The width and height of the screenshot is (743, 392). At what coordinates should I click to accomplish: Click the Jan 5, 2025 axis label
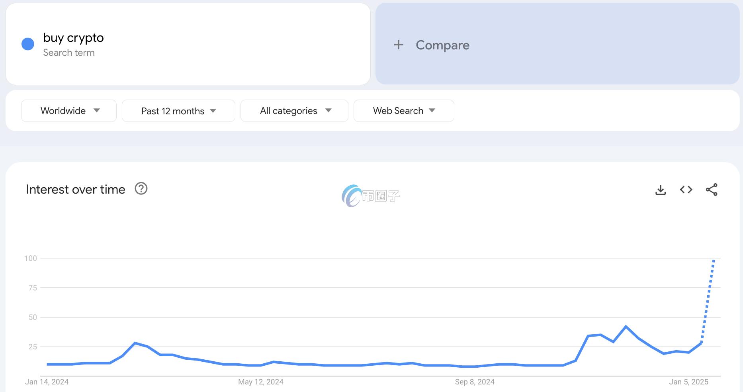(688, 382)
